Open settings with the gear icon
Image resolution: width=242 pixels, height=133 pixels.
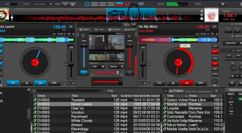pyautogui.click(x=223, y=4)
